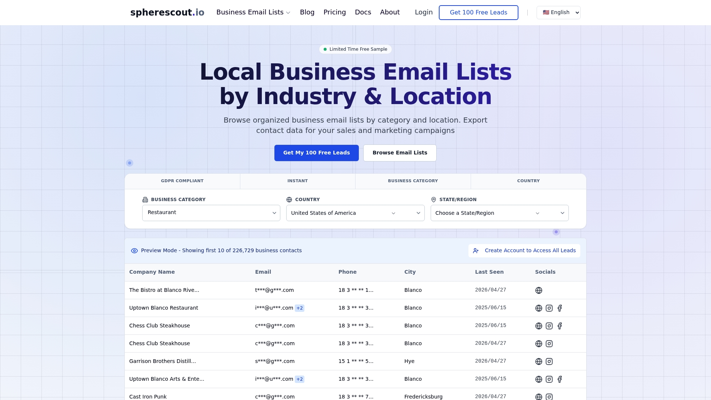Click the city cell Hye

click(x=409, y=361)
